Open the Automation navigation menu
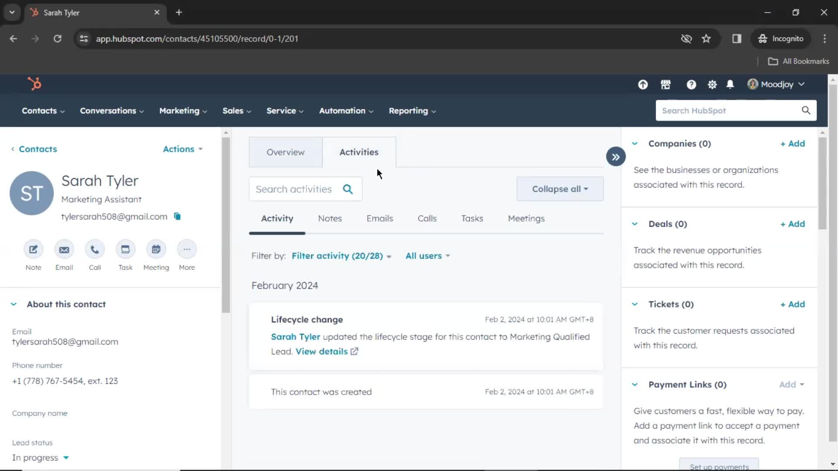 (x=347, y=111)
